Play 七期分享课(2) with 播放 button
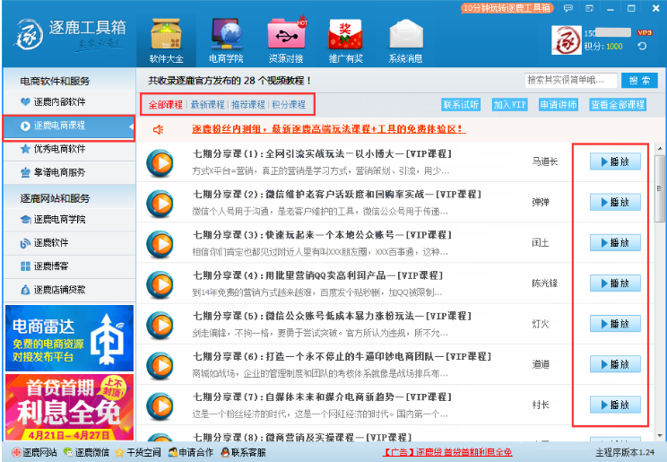This screenshot has height=462, width=667. point(615,202)
